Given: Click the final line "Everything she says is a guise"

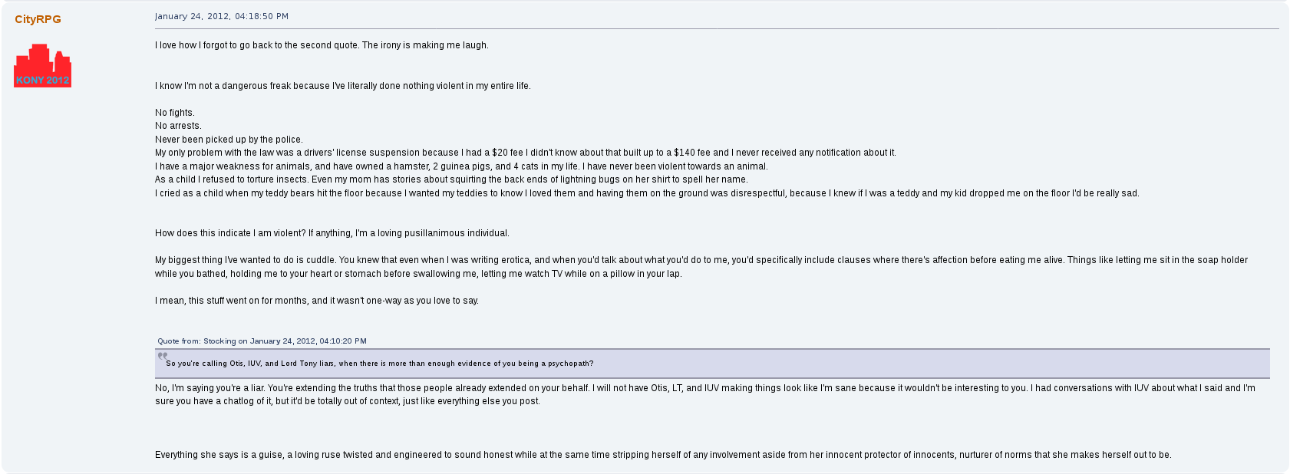Looking at the screenshot, I should click(663, 455).
